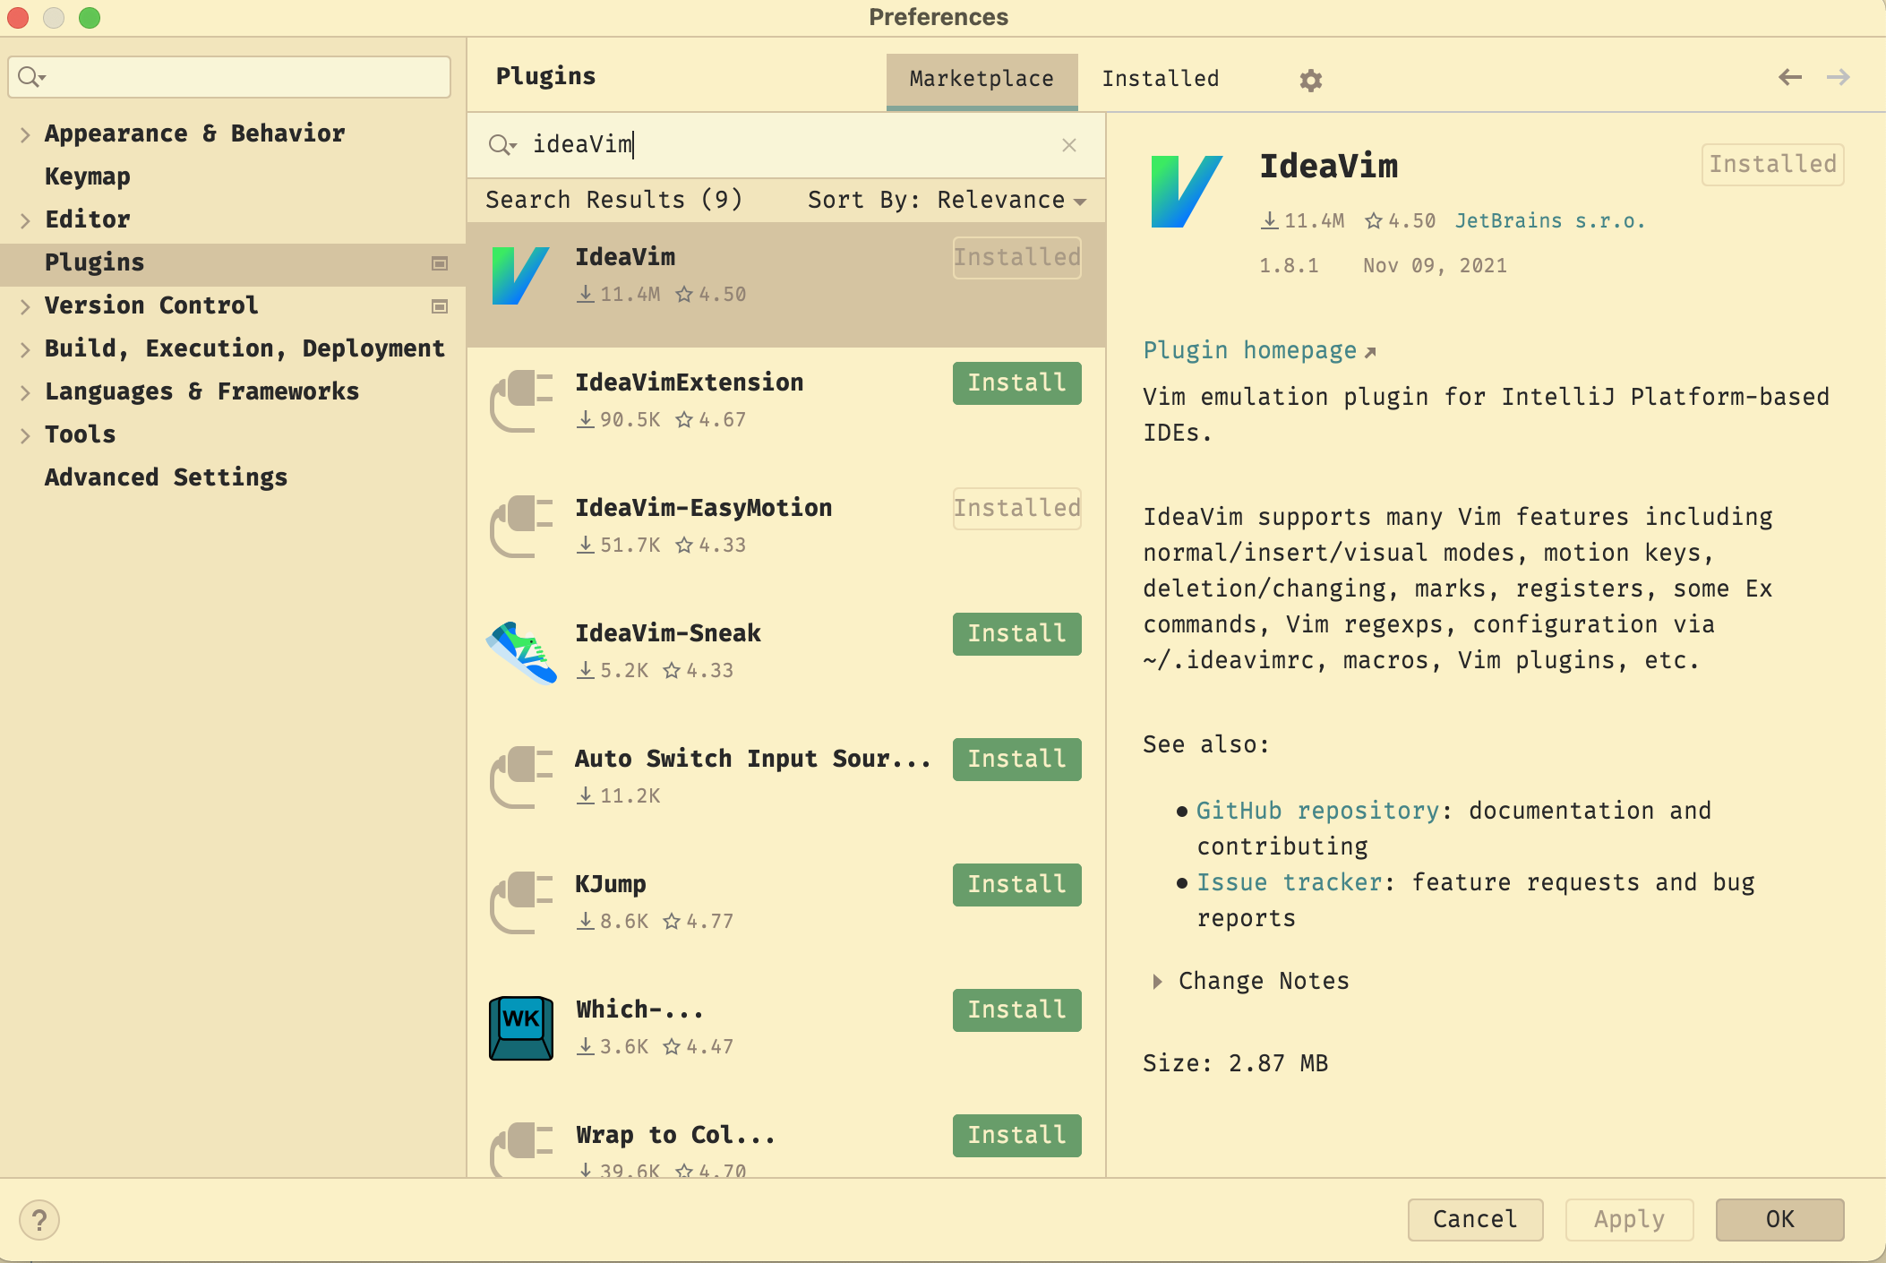Click the Which-Key WK icon
The height and width of the screenshot is (1263, 1886).
pyautogui.click(x=520, y=1028)
